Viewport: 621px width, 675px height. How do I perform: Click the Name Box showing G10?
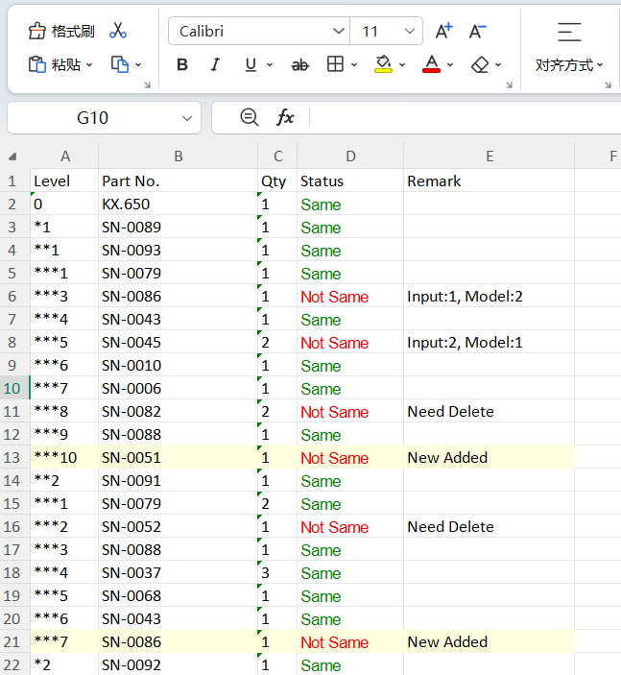(92, 118)
